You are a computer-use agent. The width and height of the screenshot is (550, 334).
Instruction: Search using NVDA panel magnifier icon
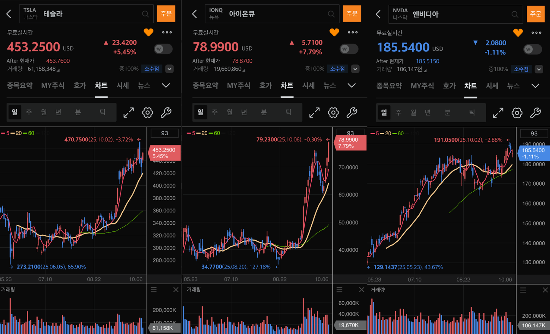click(515, 14)
